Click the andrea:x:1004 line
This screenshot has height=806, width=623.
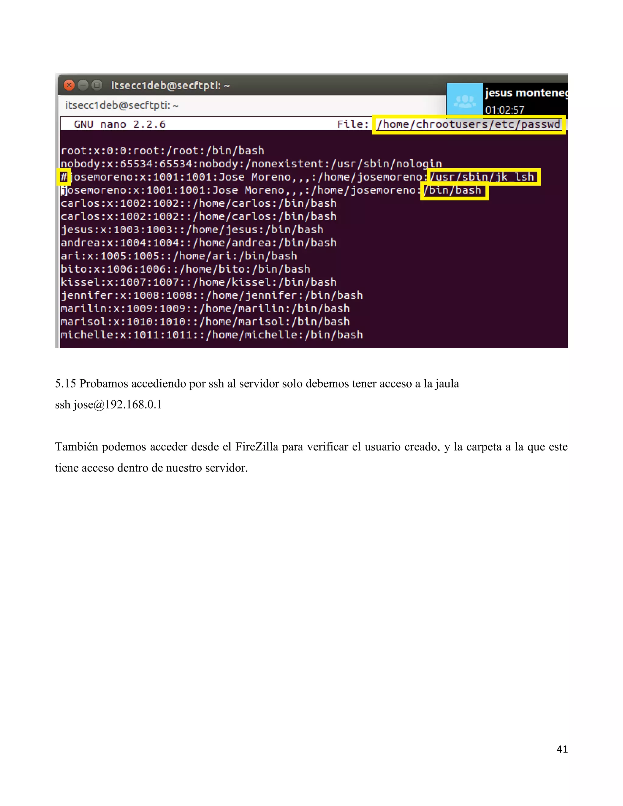[x=199, y=242]
